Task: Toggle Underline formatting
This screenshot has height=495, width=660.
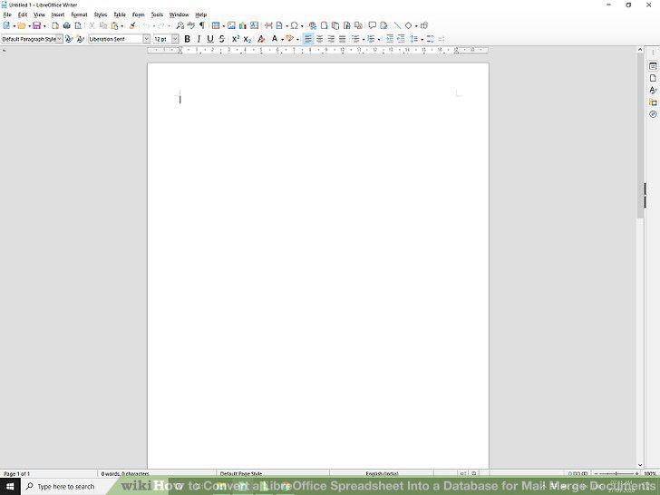Action: tap(210, 39)
